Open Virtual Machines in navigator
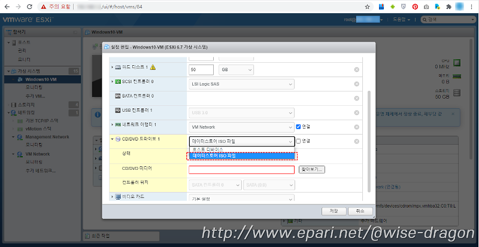Viewport: 479px width, 247px height. 29,71
